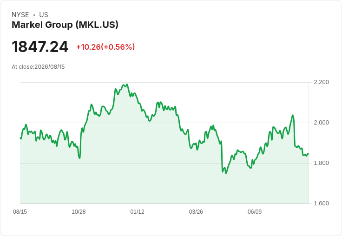342x236 pixels.
Task: Click the 06/09 date axis label
Action: (x=255, y=211)
